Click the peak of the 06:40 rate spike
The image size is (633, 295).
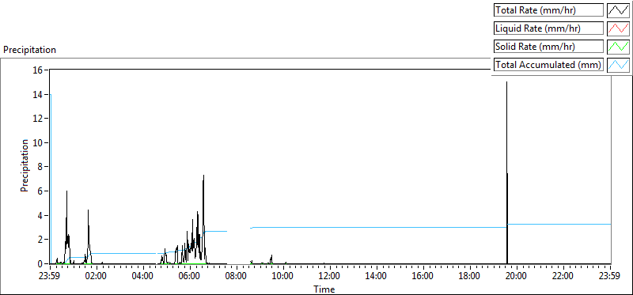204,176
